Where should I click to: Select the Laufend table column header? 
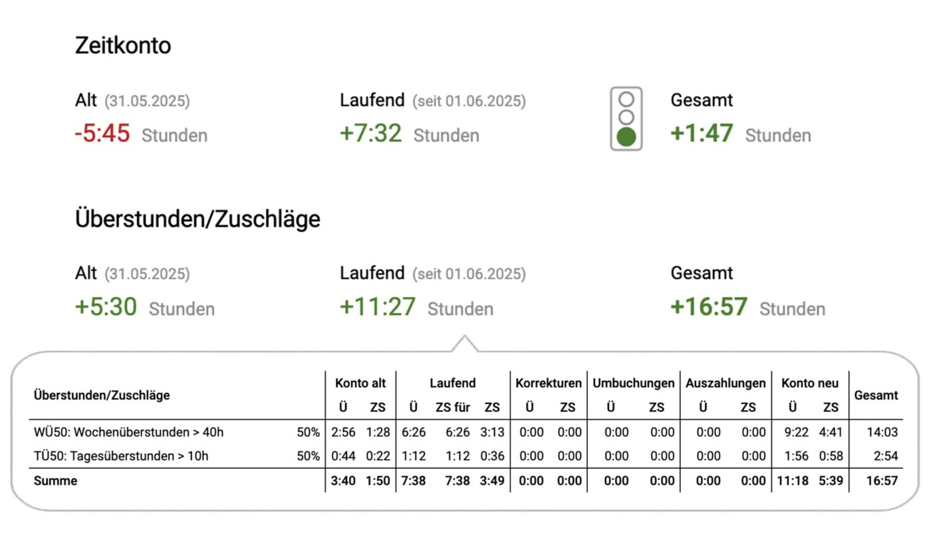click(x=453, y=383)
